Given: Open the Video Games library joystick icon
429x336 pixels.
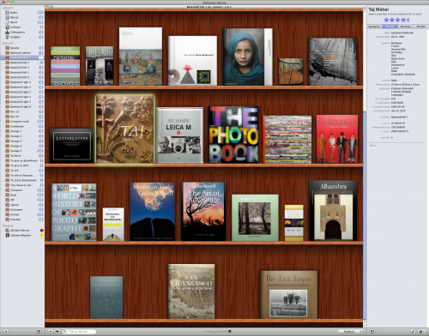Looking at the screenshot, I should pos(8,32).
